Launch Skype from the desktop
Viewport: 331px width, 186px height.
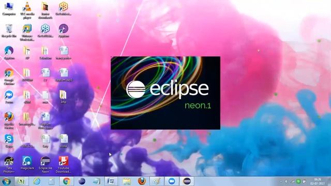tap(9, 141)
